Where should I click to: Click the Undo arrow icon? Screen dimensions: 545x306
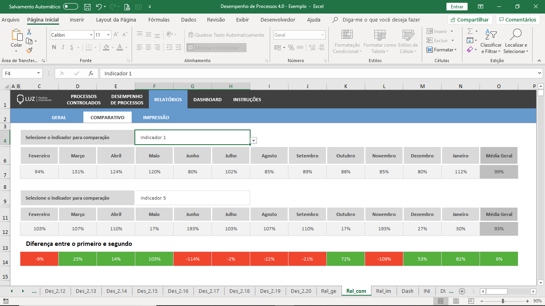click(x=99, y=7)
